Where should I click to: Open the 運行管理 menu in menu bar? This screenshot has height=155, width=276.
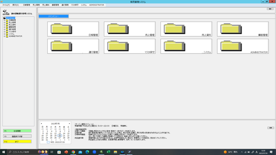(65, 5)
